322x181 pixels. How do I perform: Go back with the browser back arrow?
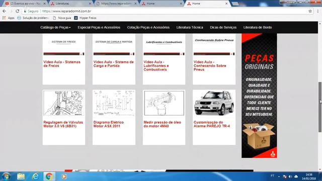5,11
